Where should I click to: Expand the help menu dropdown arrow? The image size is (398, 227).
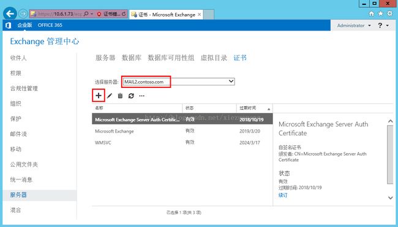click(x=388, y=25)
